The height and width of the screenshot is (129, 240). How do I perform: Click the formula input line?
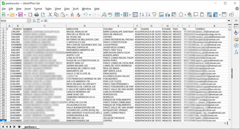click(137, 21)
